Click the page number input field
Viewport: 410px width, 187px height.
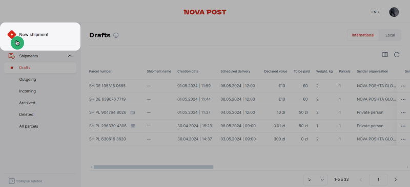tap(378, 179)
